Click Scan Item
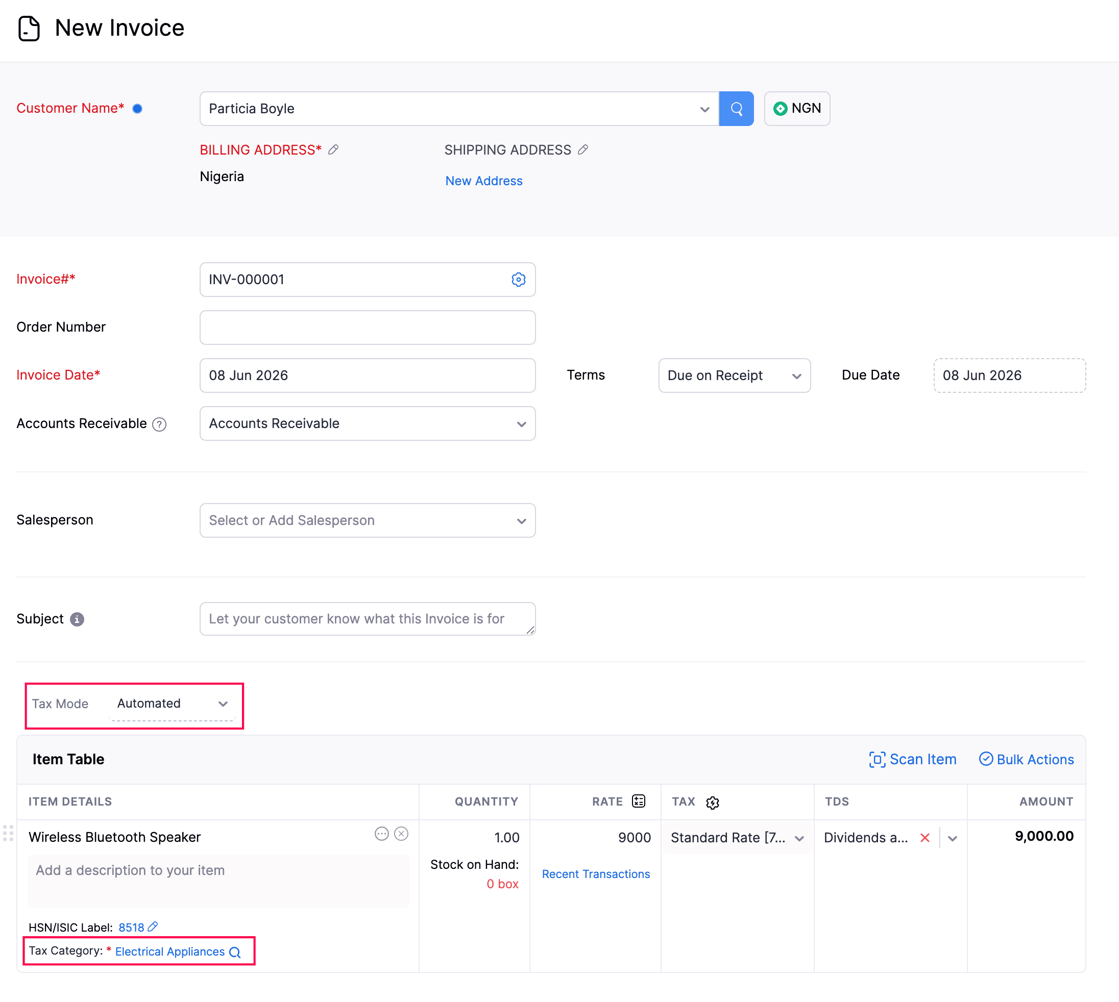Image resolution: width=1119 pixels, height=1002 pixels. (913, 759)
